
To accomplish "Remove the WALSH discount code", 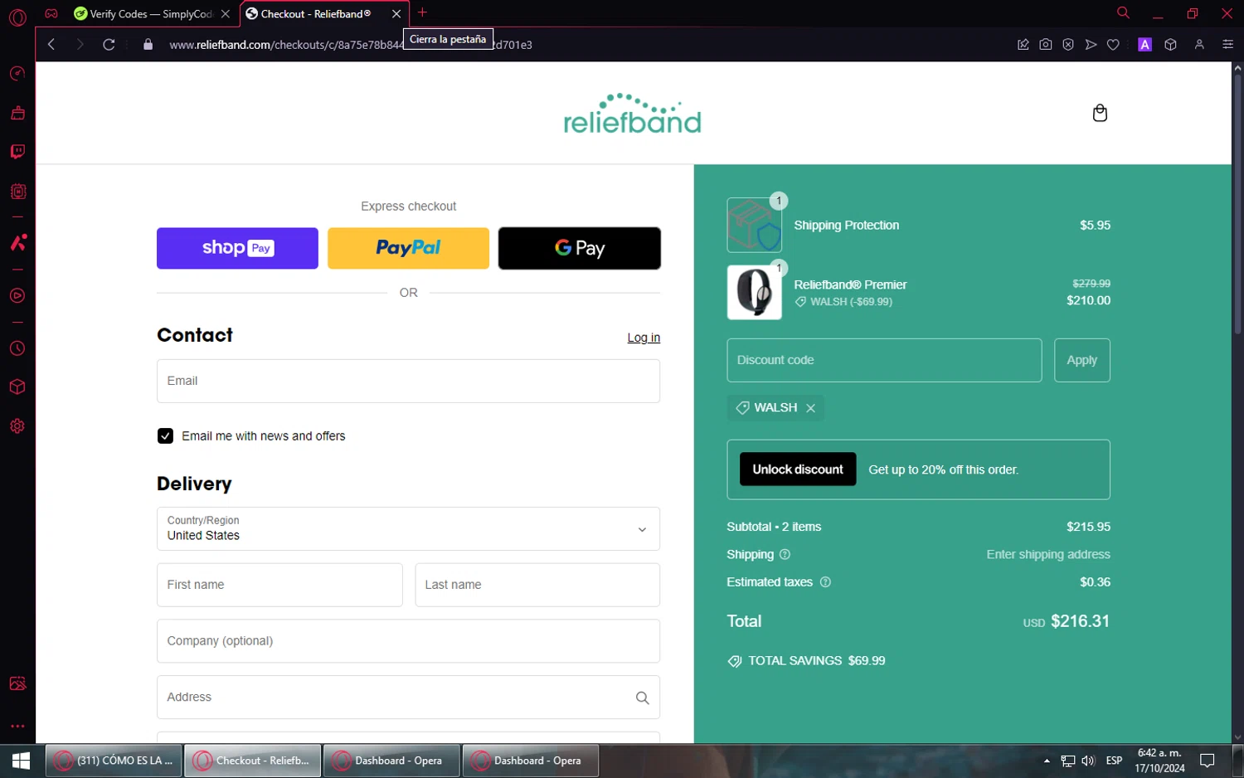I will pyautogui.click(x=811, y=408).
